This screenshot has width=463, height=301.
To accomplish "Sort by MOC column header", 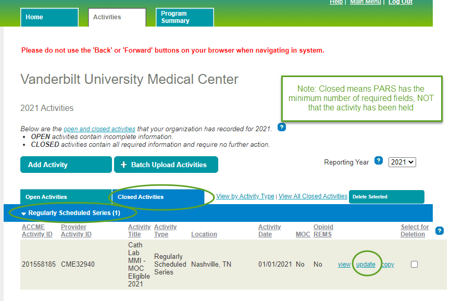I will tap(303, 234).
